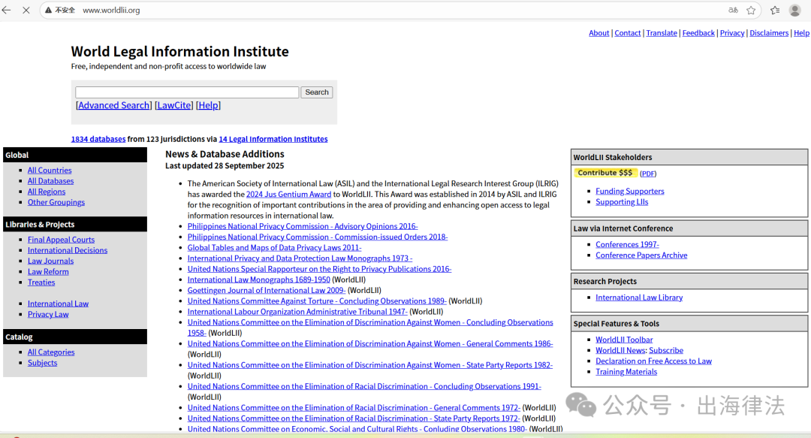Open About in top navigation
This screenshot has width=811, height=438.
pos(599,32)
